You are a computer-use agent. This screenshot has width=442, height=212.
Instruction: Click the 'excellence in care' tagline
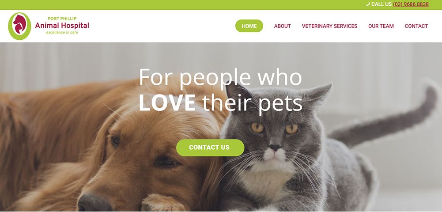(x=62, y=32)
